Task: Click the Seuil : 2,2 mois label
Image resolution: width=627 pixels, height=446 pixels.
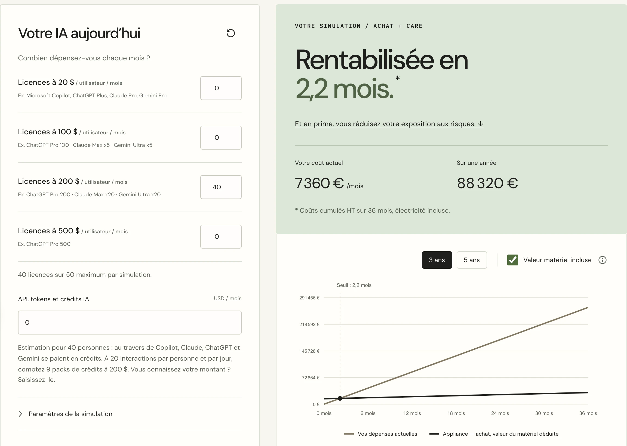Action: tap(354, 285)
